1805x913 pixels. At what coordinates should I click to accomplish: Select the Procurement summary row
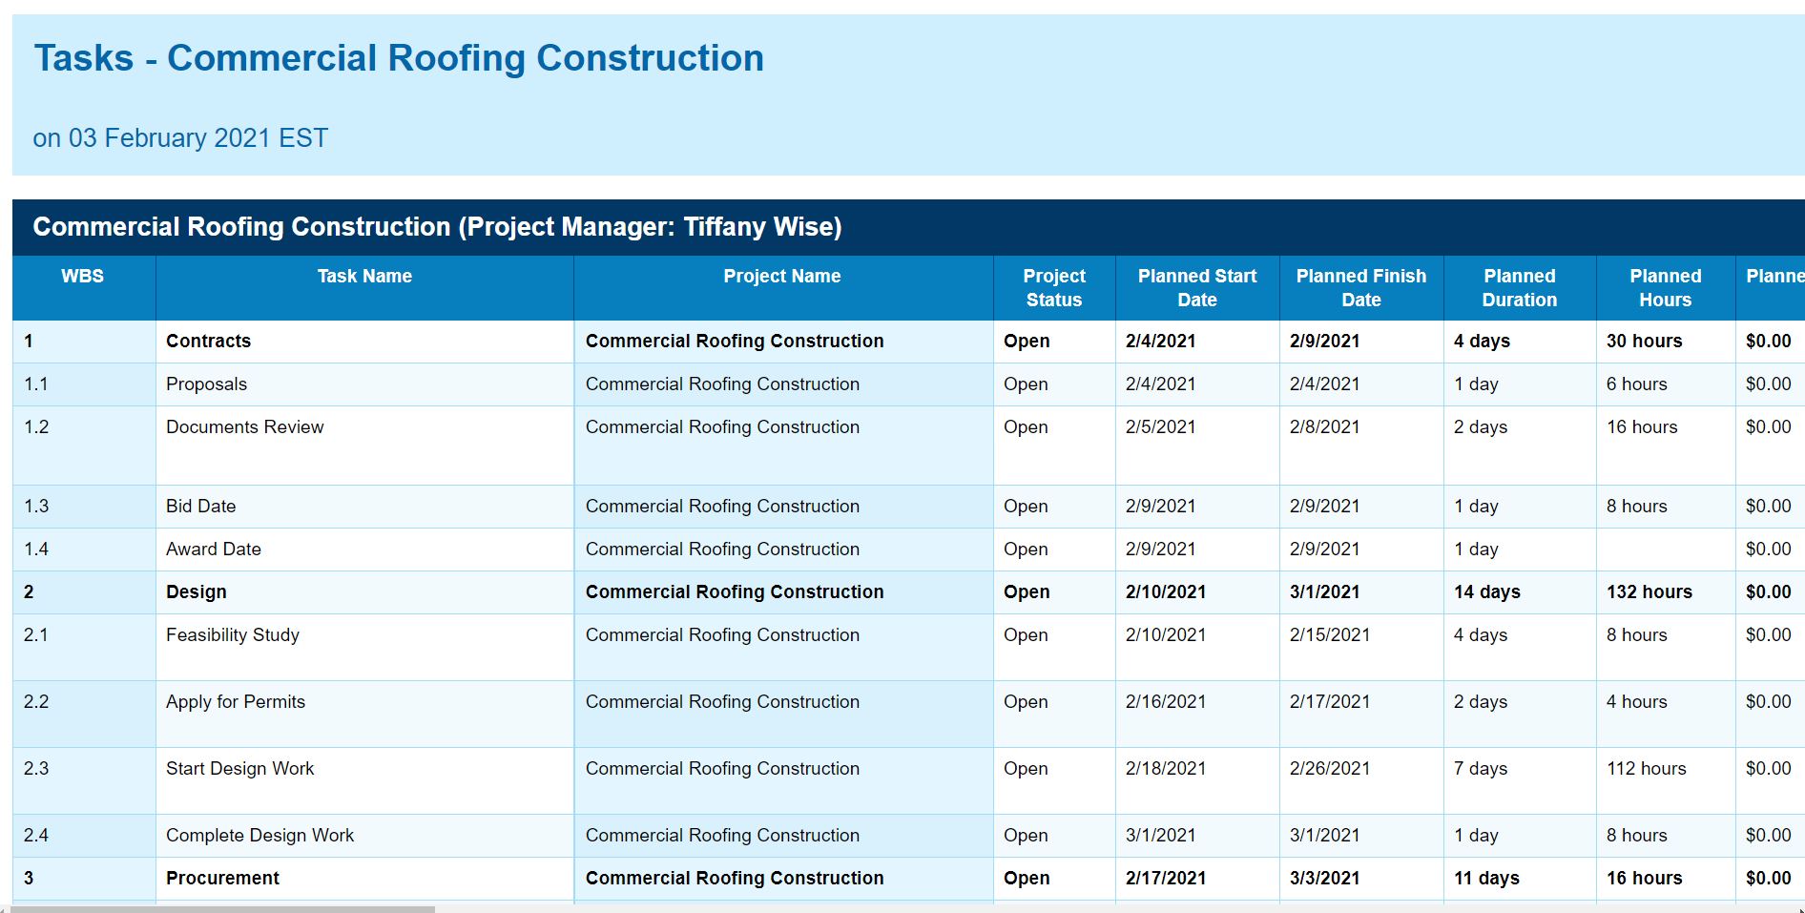point(222,878)
